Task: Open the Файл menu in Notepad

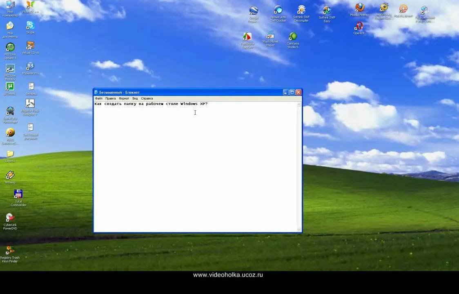Action: 98,98
